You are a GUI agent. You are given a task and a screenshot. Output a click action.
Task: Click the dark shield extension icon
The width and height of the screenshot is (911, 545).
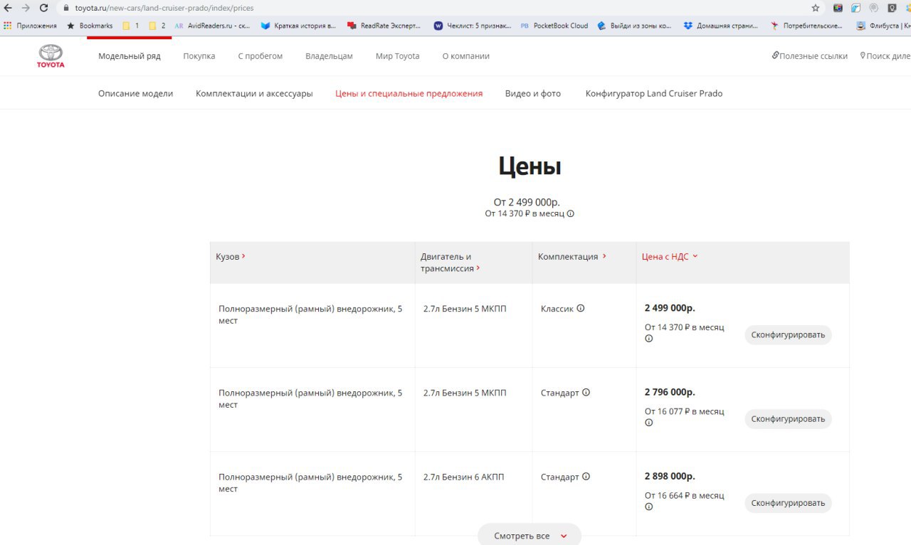click(x=892, y=8)
